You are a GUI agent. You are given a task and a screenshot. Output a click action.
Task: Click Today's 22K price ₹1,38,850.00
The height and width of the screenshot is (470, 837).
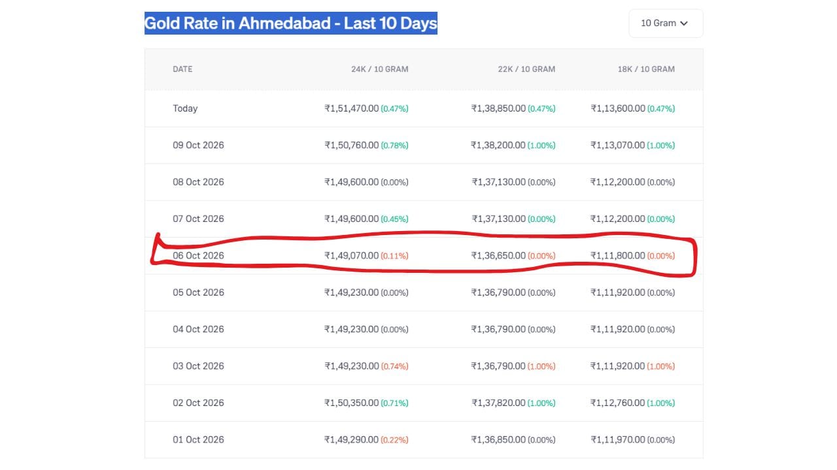pos(498,108)
